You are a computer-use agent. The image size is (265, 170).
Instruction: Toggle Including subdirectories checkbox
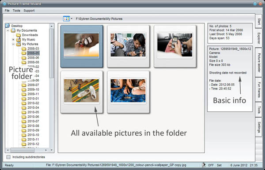tap(8, 157)
